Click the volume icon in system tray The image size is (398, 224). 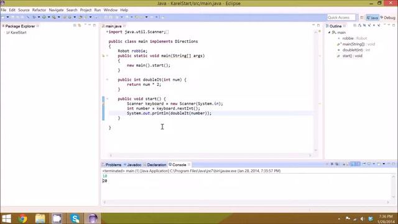coord(362,218)
